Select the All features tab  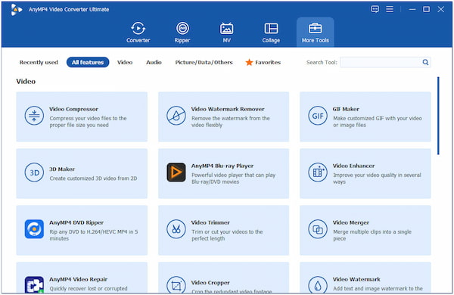(88, 62)
